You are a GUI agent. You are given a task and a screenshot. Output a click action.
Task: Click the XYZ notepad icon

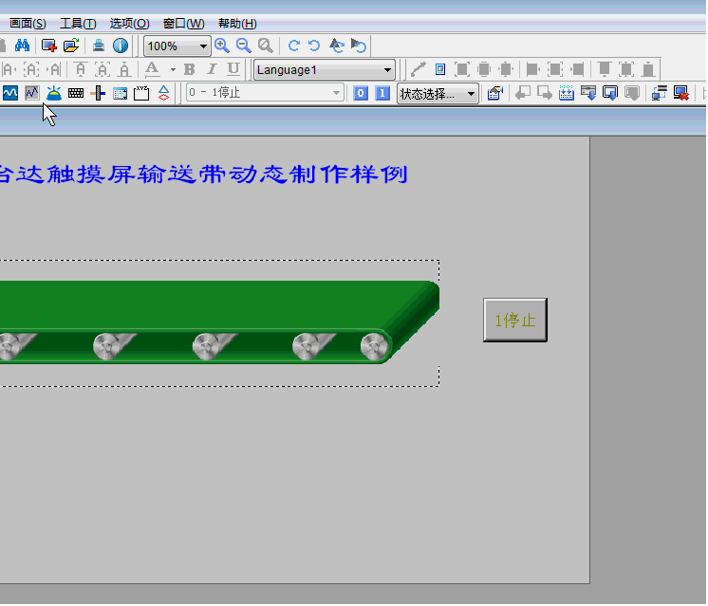pos(141,93)
